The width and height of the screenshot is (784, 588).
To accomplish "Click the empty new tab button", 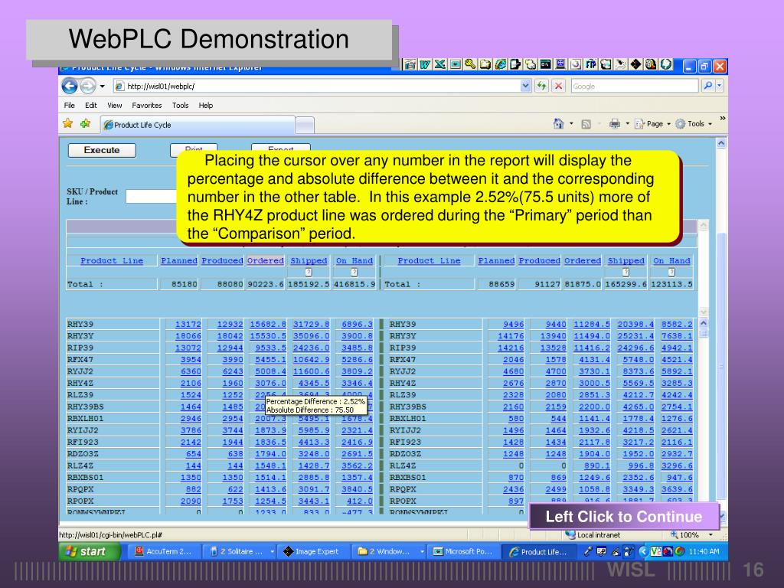I will coord(305,125).
